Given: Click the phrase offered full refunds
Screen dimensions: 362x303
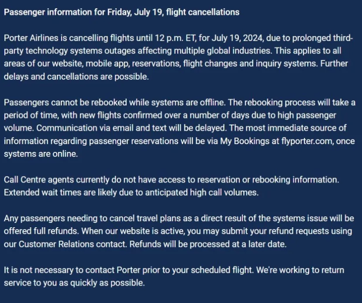Looking at the screenshot, I should [x=41, y=231].
